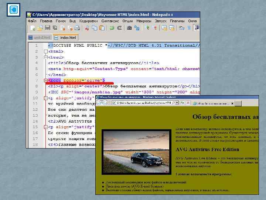
Task: Open the Поиск menu
Action: pyautogui.click(x=61, y=21)
